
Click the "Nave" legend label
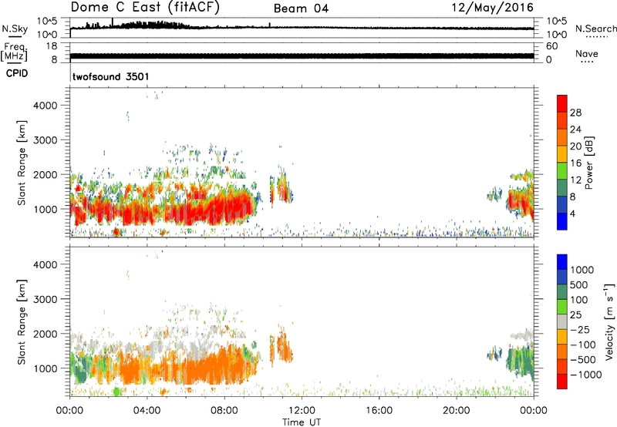tap(586, 53)
